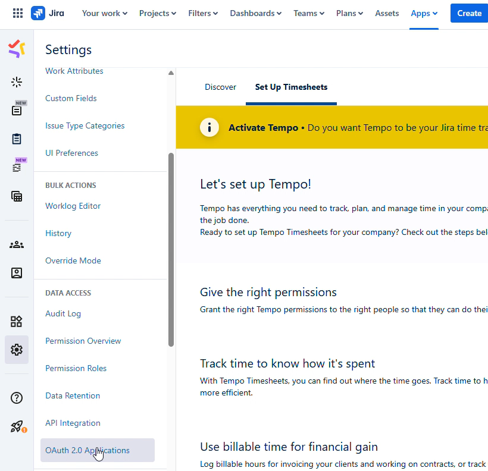The image size is (488, 471).
Task: Open Issue Type Categories settings
Action: point(85,125)
